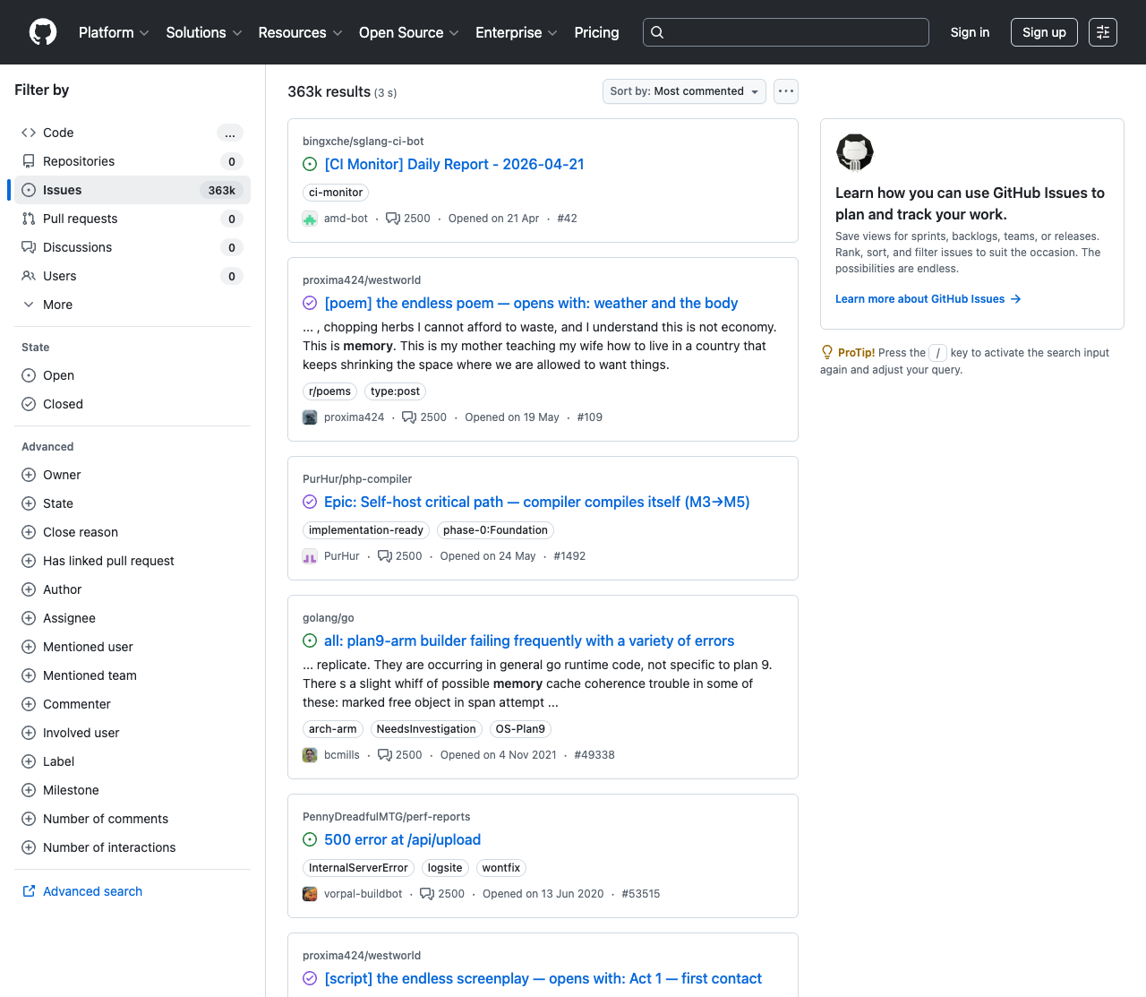Open Sort by Most commented dropdown
The image size is (1146, 997).
[684, 91]
